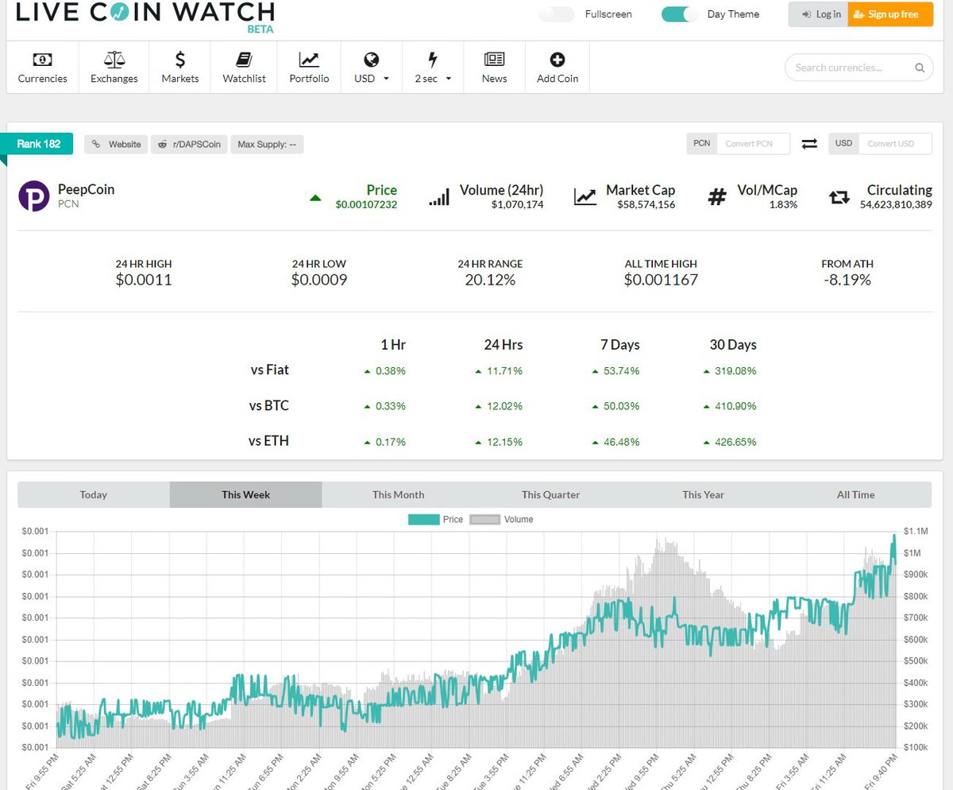Open the r/DAPSCoin subreddit link
The image size is (953, 790).
pos(189,144)
